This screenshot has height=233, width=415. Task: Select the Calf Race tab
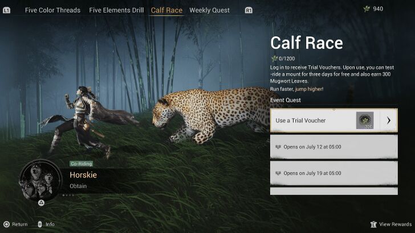coord(166,10)
